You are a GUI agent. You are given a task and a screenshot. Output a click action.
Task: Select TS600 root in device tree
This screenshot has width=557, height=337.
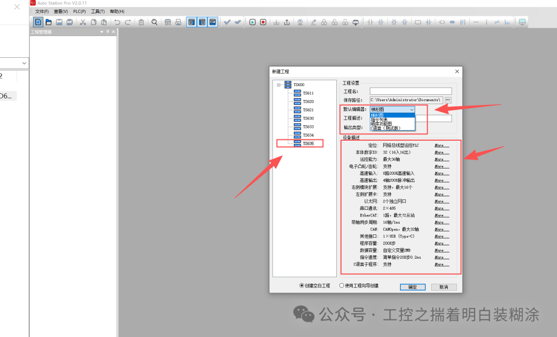(x=299, y=85)
